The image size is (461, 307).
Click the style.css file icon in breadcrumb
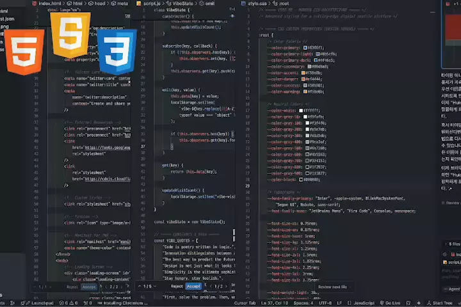(x=243, y=4)
